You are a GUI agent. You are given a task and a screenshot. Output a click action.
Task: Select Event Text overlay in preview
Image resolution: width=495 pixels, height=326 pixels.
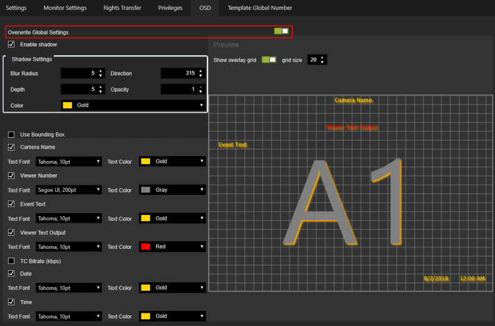(x=232, y=145)
